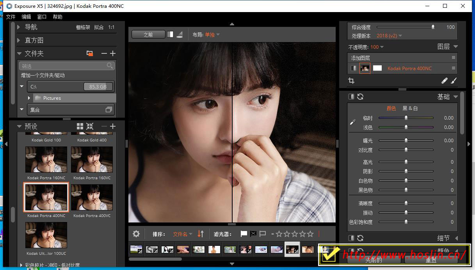Remove a folder with the minus icon
Screen dimensions: 475x270
104,53
